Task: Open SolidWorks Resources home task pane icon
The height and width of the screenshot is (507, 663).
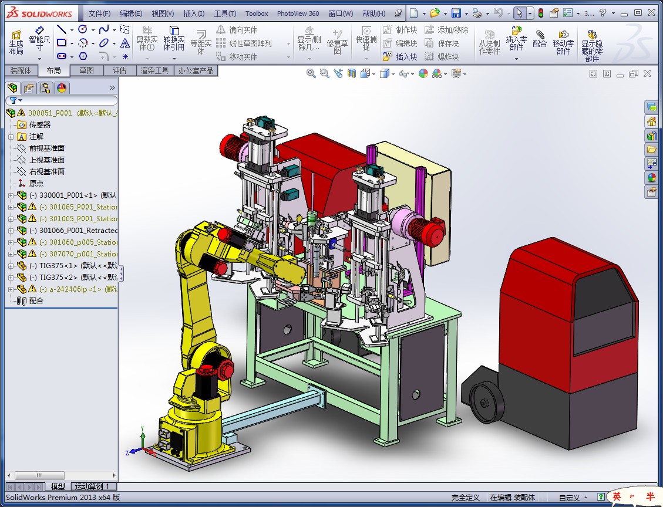Action: 652,121
